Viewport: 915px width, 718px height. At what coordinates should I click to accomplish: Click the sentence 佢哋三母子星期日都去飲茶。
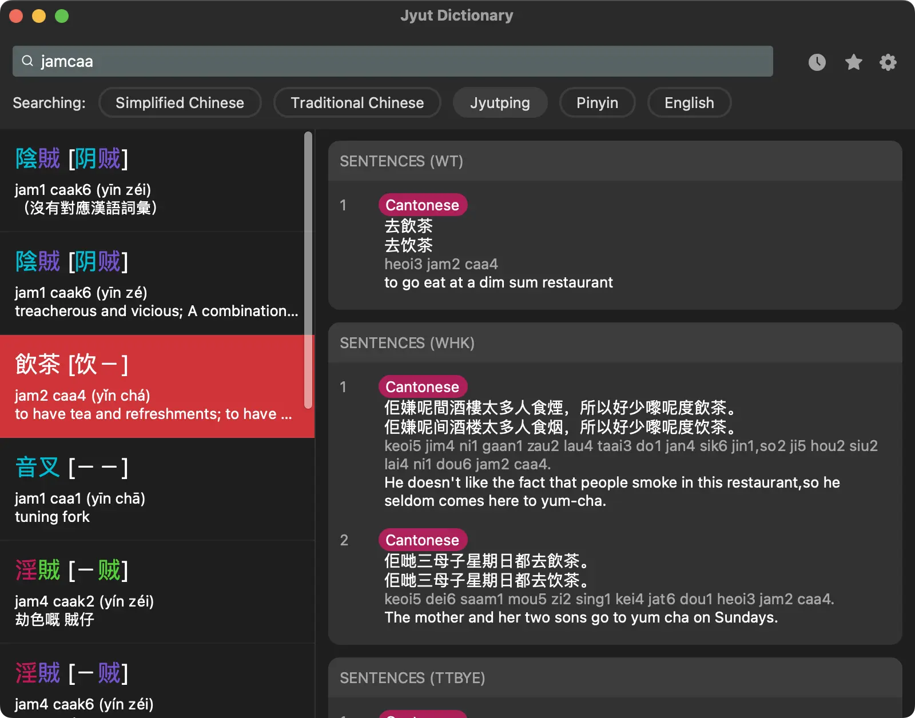click(x=487, y=561)
